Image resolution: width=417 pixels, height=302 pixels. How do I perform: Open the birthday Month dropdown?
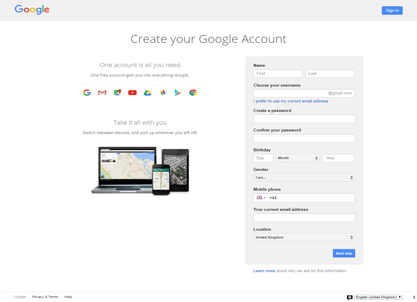298,158
